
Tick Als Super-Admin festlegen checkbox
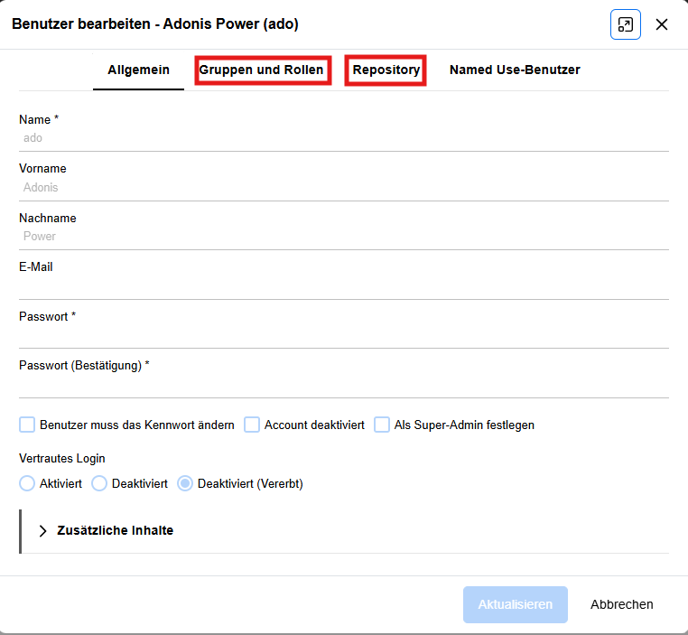pyautogui.click(x=382, y=425)
